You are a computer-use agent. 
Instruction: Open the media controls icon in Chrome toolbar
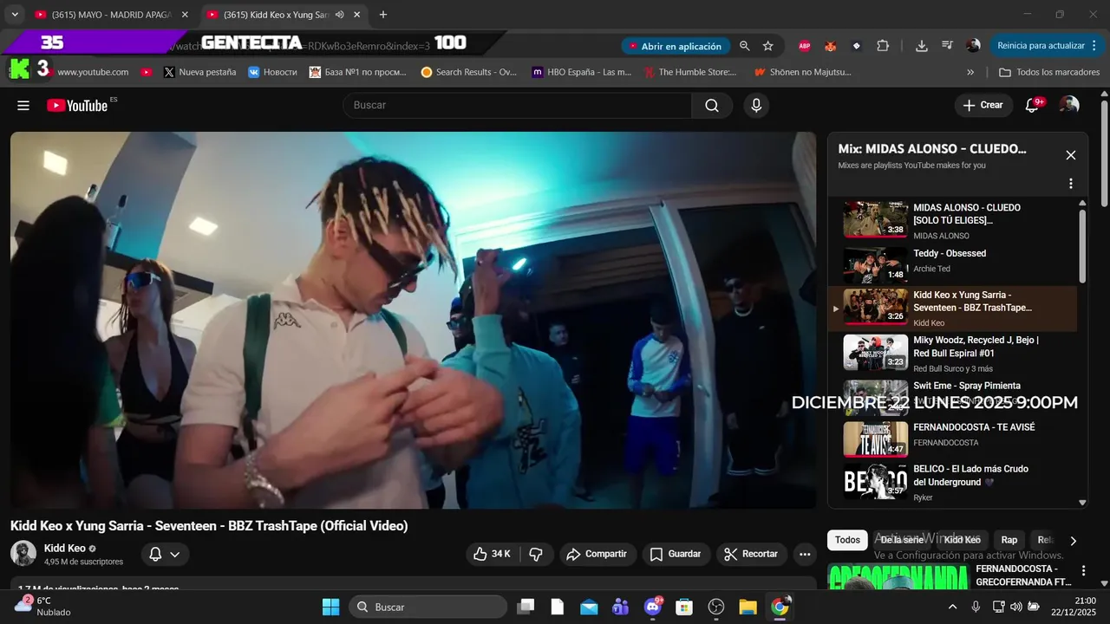947,46
